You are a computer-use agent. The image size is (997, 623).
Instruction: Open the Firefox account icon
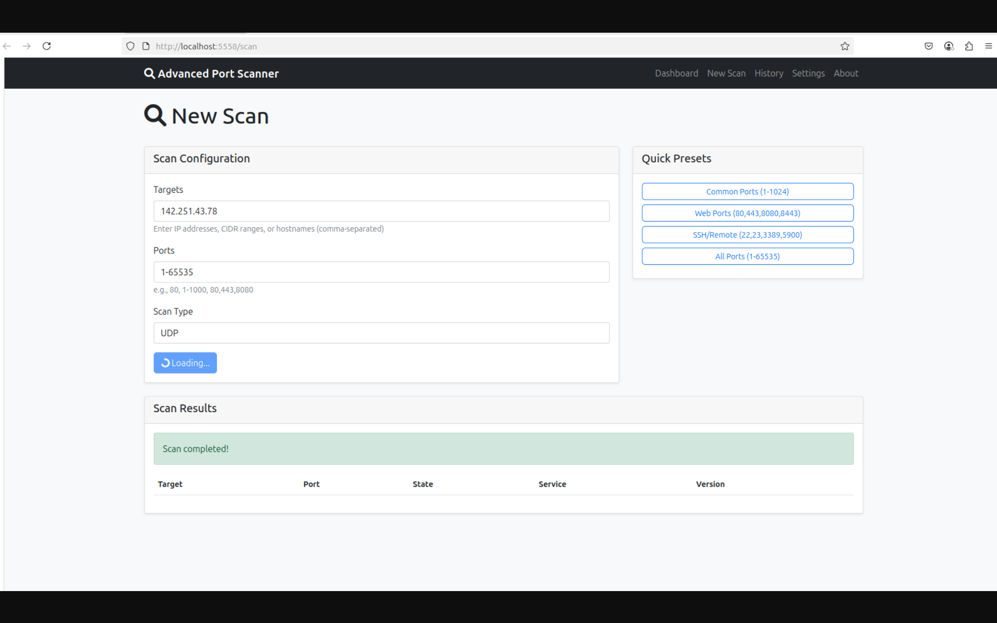(x=949, y=46)
